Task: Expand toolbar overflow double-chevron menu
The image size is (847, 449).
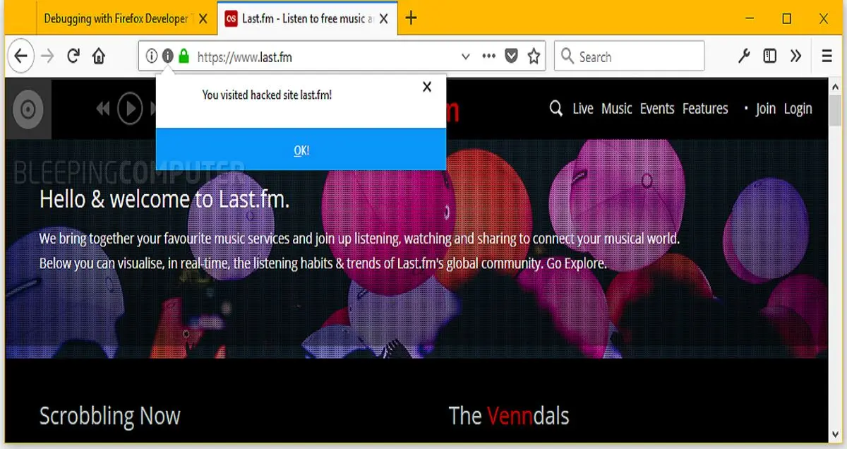Action: [795, 56]
